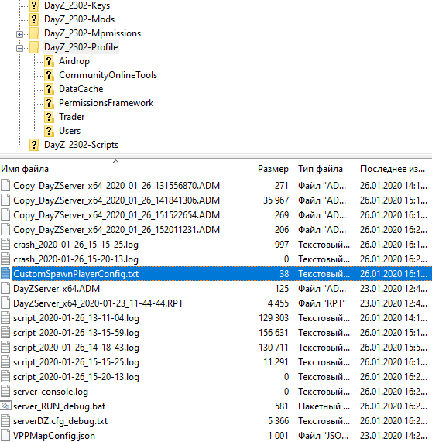Click the CustomSpawnPlayerConfig.txt text file icon
432x442 pixels.
point(5,274)
